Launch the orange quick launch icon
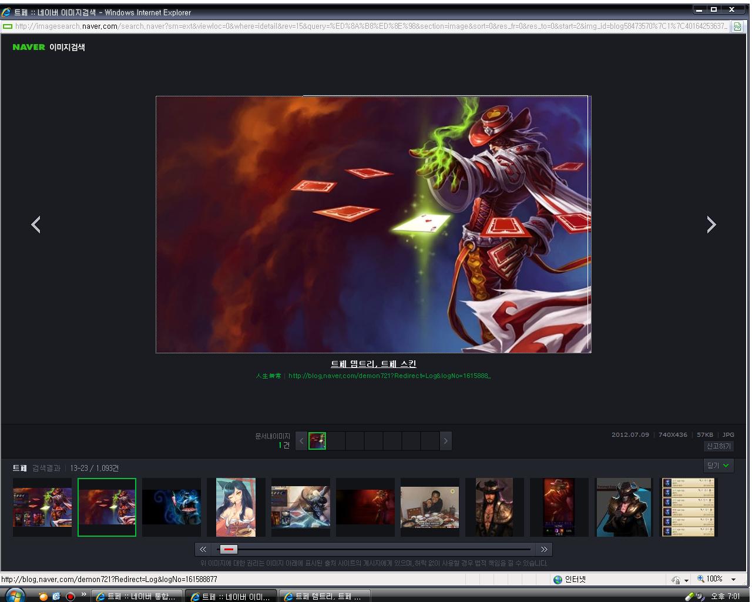752x602 pixels. [43, 596]
